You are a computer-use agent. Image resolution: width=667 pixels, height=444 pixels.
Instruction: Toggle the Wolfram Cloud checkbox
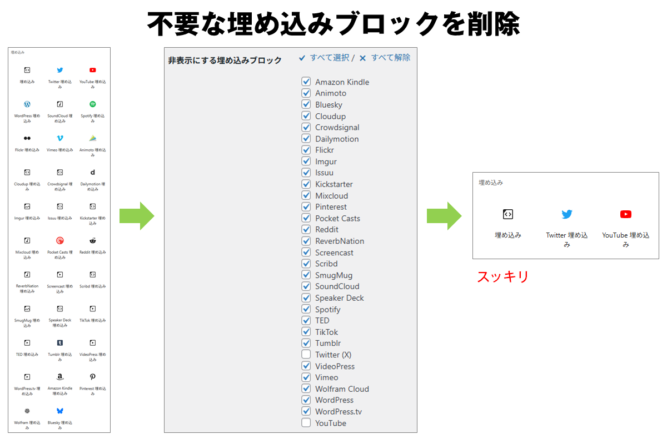tap(306, 389)
